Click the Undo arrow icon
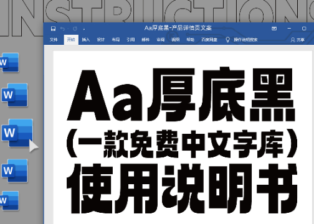Image resolution: width=314 pixels, height=224 pixels. tap(62, 29)
